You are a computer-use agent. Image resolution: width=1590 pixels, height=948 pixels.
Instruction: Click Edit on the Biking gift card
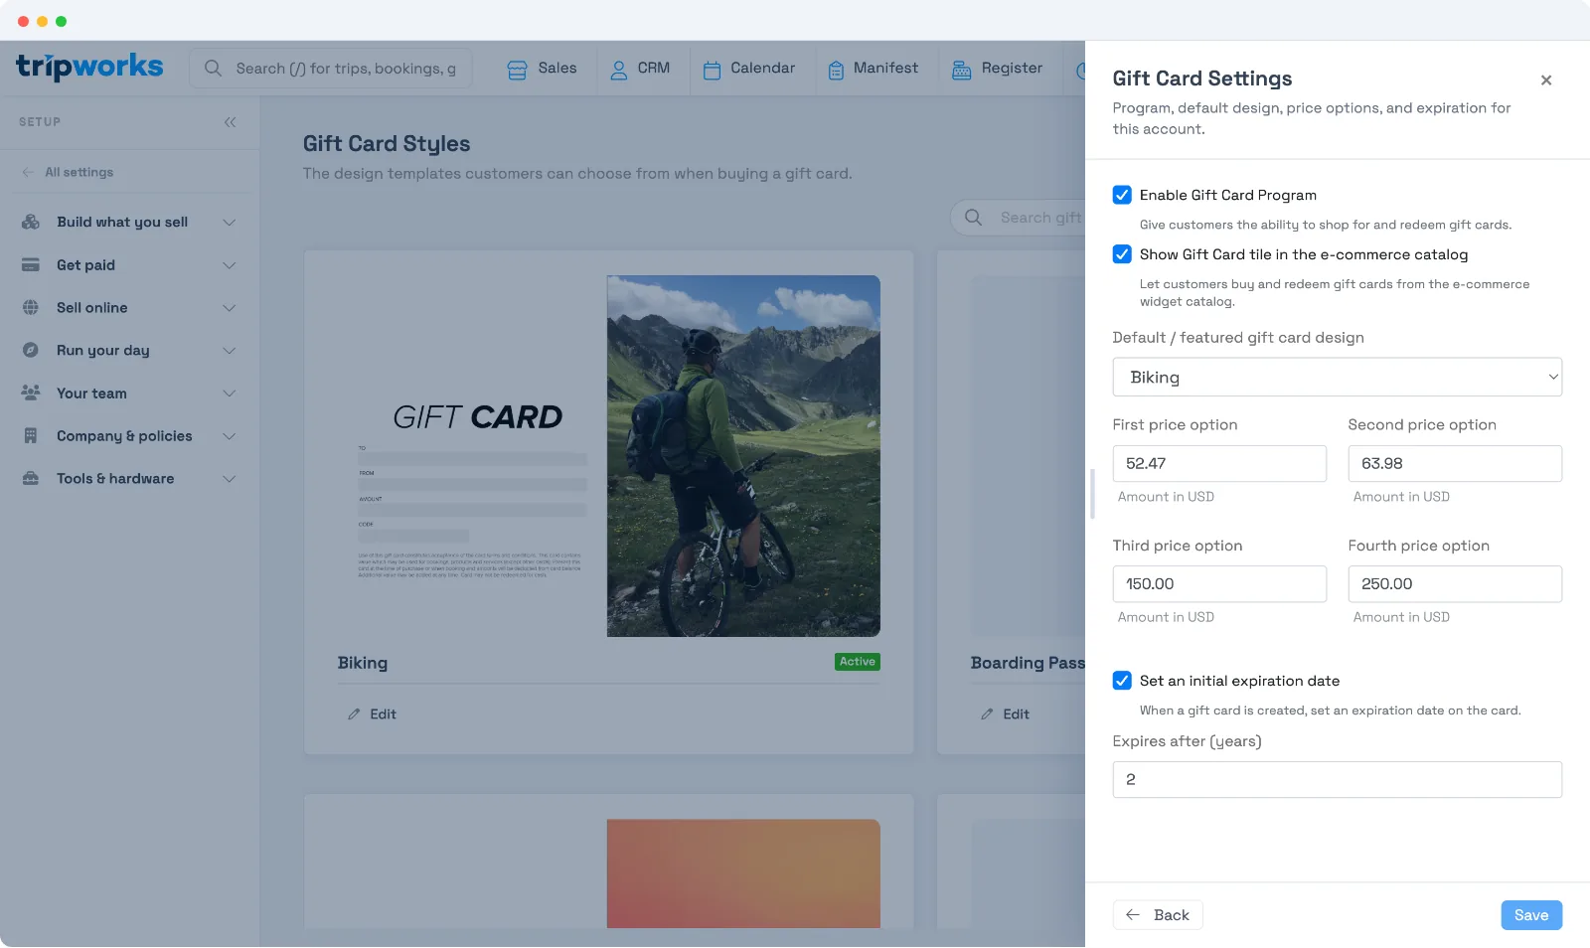(x=372, y=714)
